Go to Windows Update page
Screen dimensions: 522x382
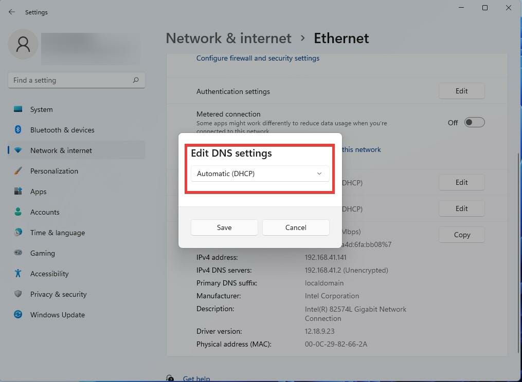[x=77, y=315]
